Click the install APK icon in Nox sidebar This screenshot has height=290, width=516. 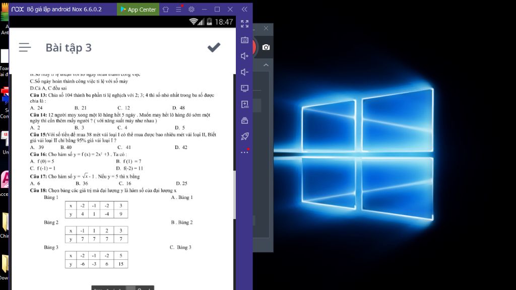tap(244, 104)
